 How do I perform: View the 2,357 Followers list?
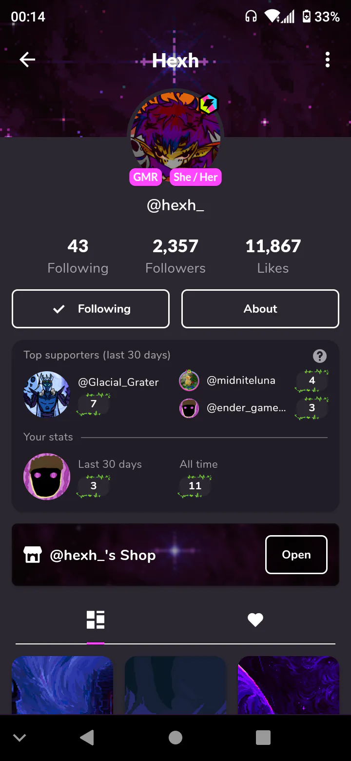tap(175, 256)
